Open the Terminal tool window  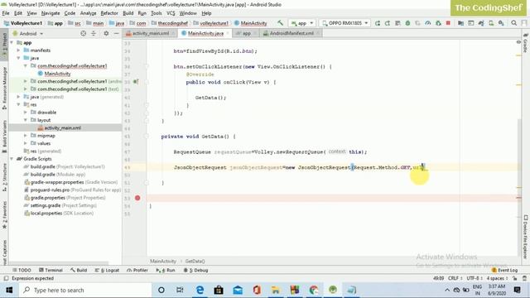pyautogui.click(x=51, y=271)
